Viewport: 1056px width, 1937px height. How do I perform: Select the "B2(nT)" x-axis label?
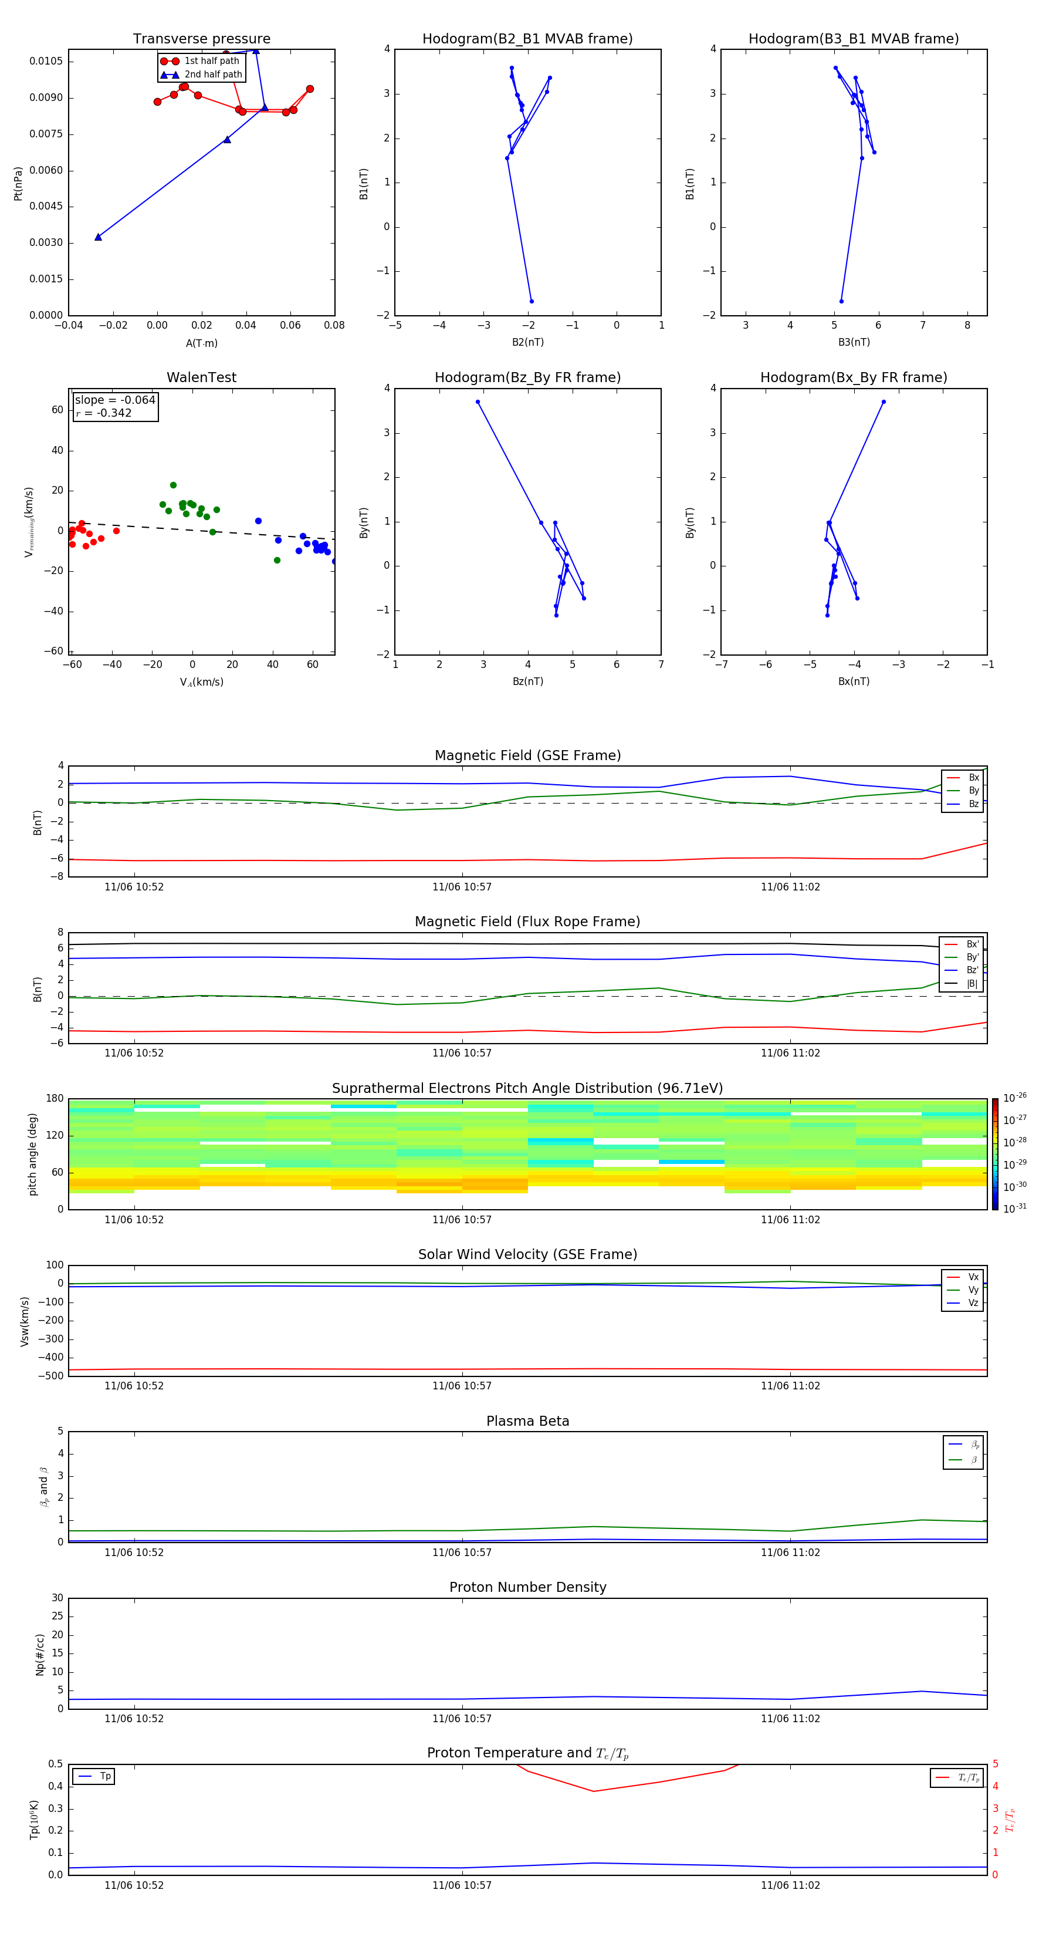527,342
